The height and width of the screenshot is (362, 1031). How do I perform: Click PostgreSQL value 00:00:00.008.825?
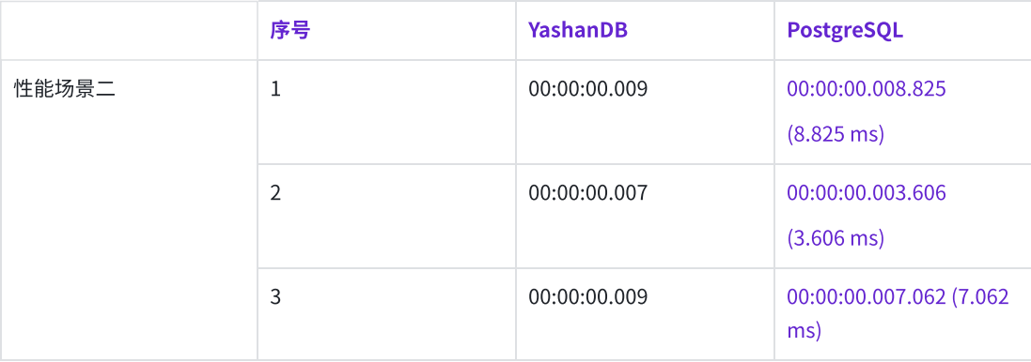[866, 88]
